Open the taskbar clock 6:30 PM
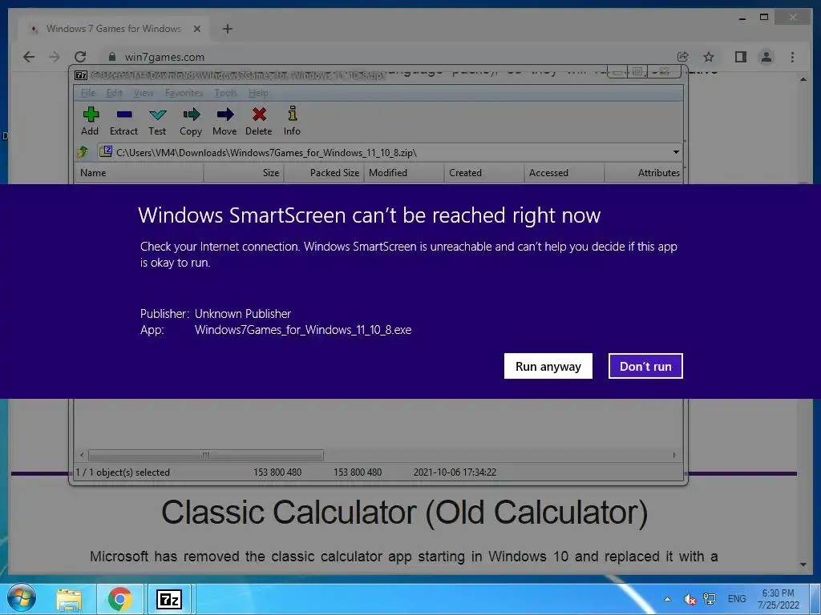Image resolution: width=821 pixels, height=615 pixels. point(778,599)
